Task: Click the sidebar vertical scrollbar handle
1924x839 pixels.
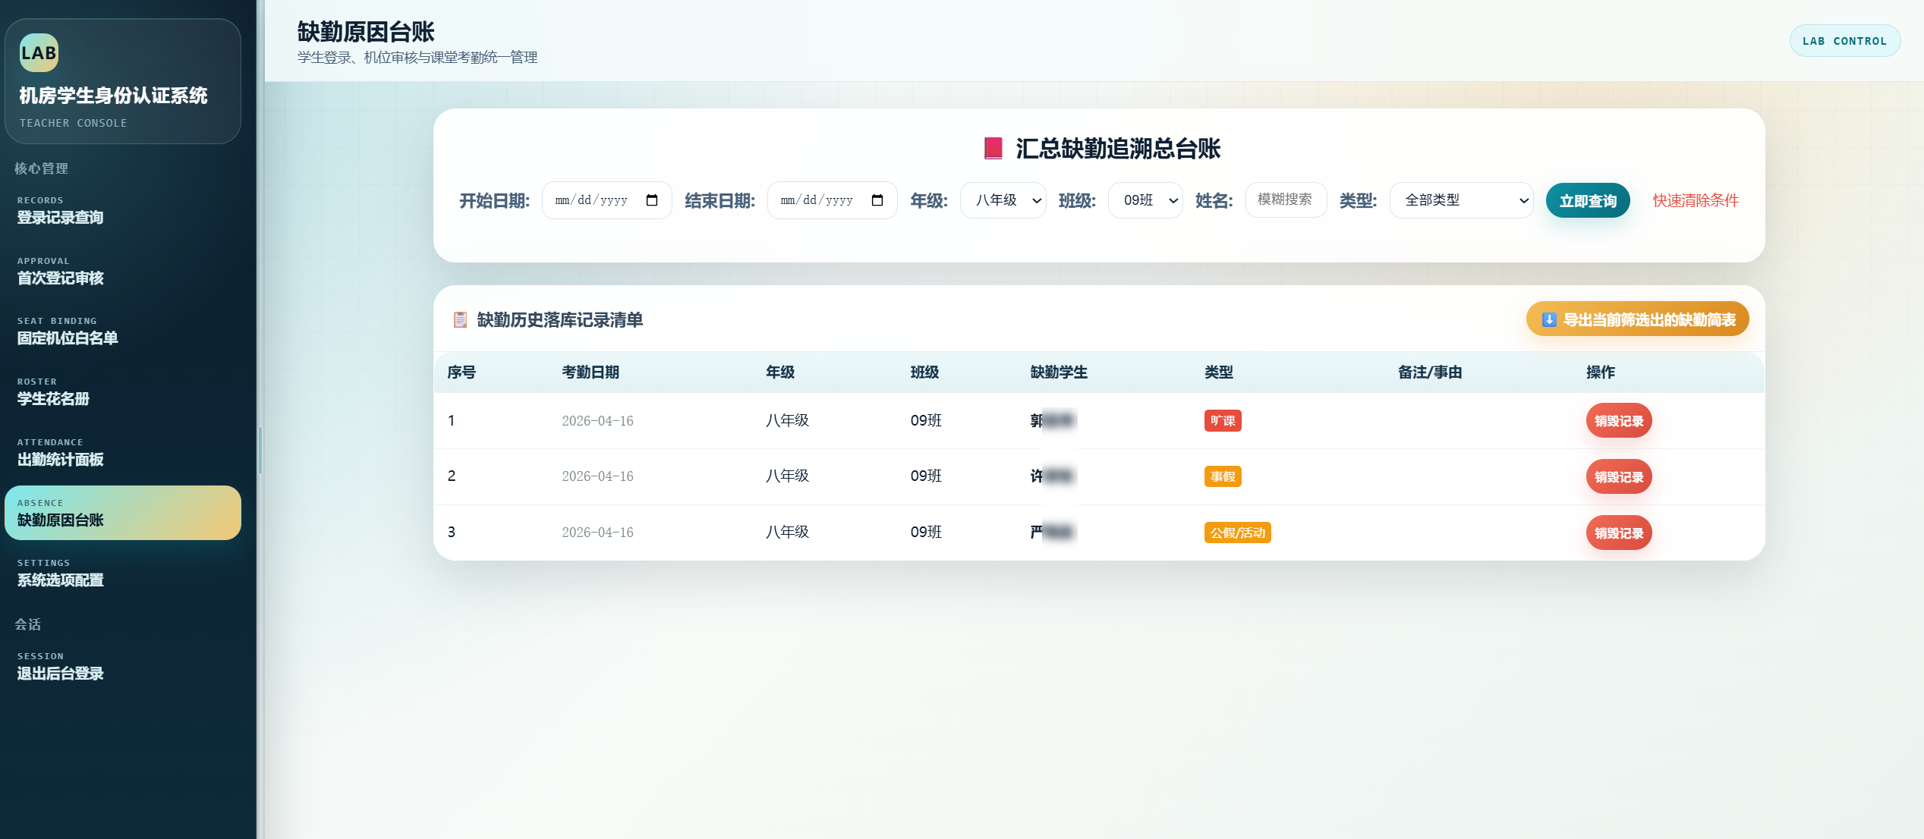Action: 260,451
